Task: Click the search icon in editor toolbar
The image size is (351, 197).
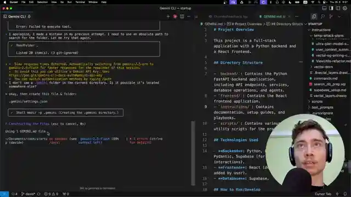Action: pos(322,16)
